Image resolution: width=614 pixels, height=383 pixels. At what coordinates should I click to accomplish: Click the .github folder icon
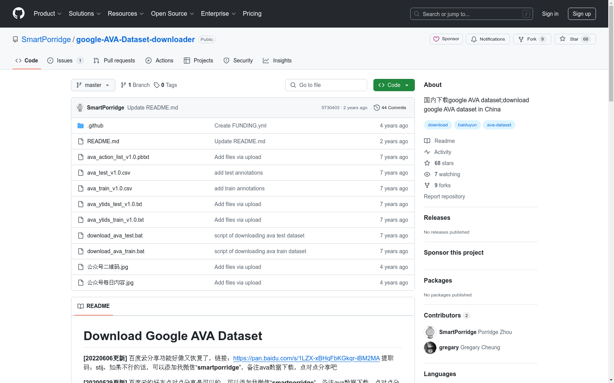point(81,126)
